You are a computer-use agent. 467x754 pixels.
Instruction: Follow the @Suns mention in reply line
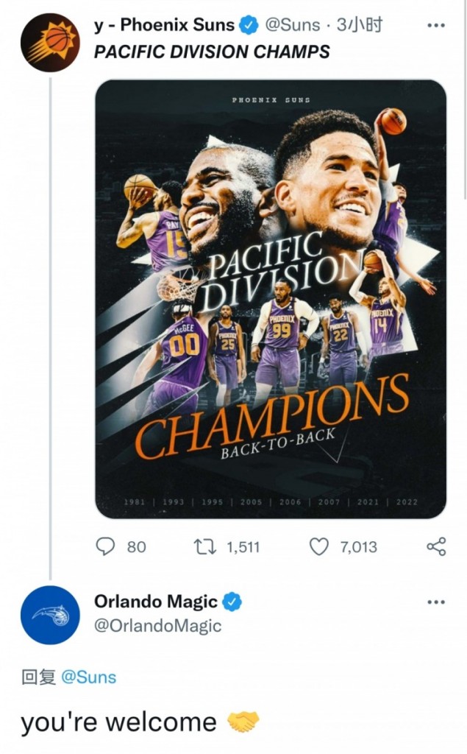(x=89, y=677)
